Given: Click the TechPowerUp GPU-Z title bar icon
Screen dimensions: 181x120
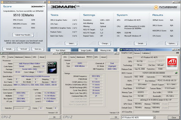Looking at the screenshot, I should 121,50.
